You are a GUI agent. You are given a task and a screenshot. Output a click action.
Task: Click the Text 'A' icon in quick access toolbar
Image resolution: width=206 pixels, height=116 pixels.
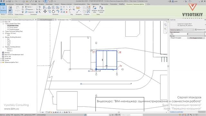click(36, 1)
